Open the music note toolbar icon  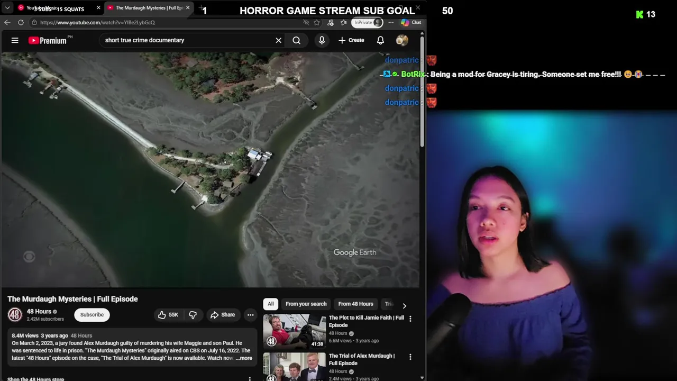(x=331, y=22)
